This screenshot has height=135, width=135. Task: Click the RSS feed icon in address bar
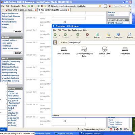[x=100, y=6]
